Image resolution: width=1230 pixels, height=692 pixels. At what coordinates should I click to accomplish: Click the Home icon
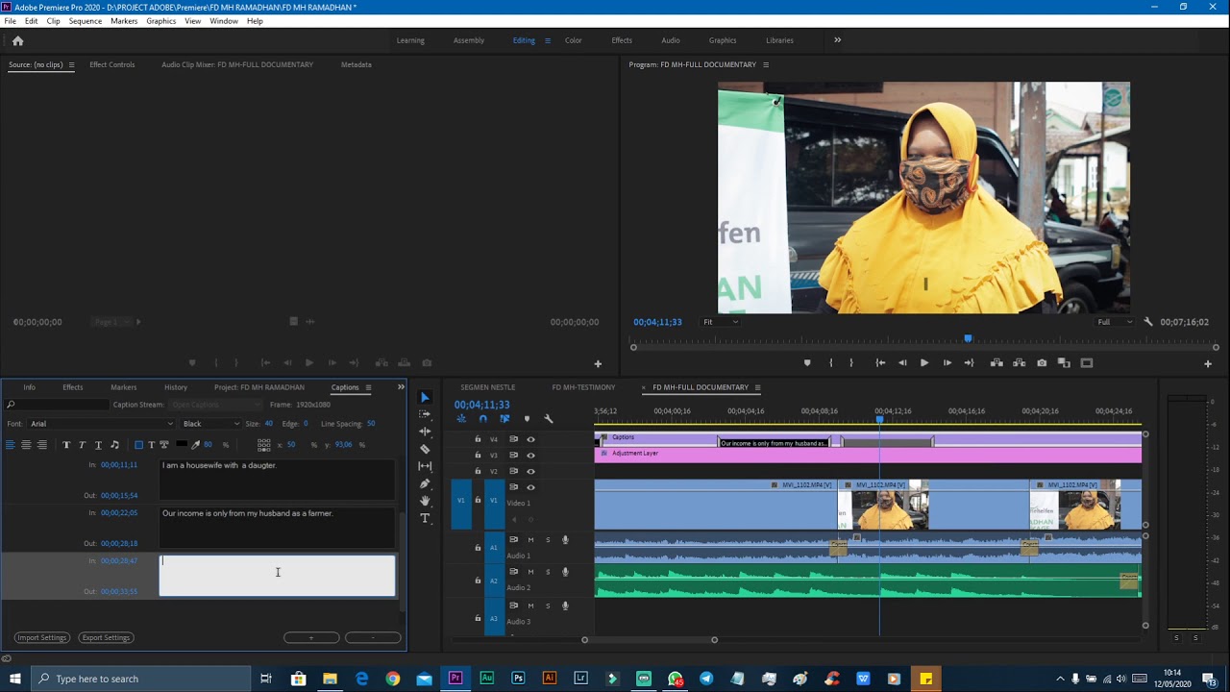click(x=17, y=40)
